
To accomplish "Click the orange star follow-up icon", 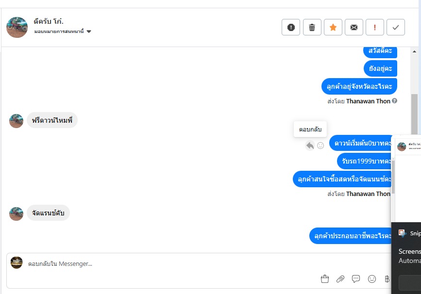I will pyautogui.click(x=333, y=28).
